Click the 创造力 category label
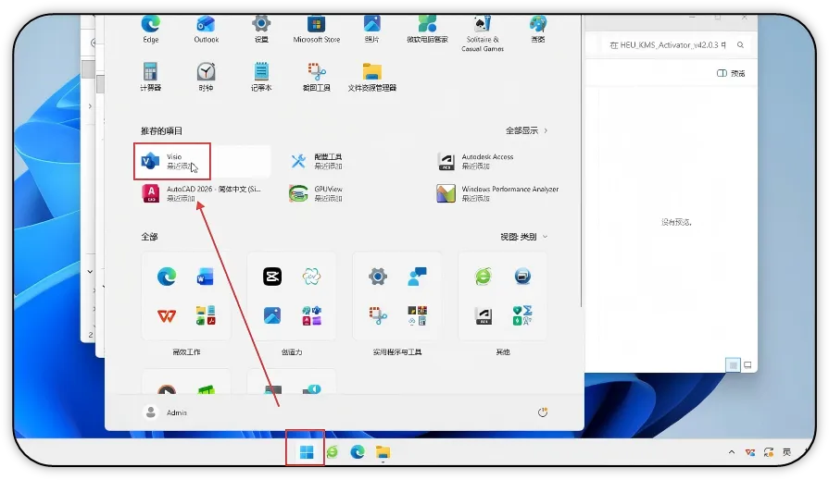This screenshot has width=829, height=480. [x=292, y=351]
